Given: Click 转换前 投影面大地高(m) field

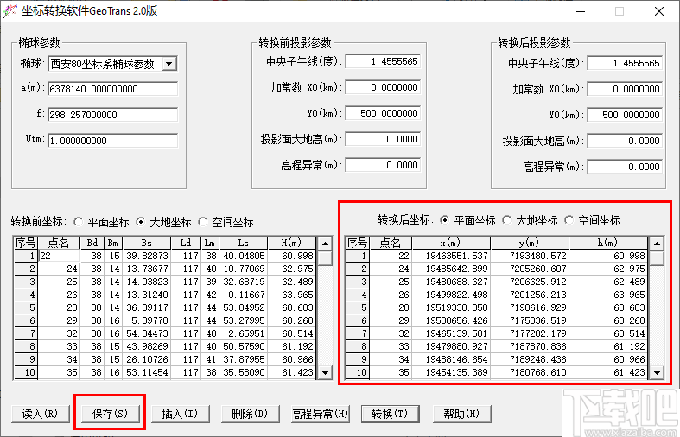Looking at the screenshot, I should click(x=383, y=139).
